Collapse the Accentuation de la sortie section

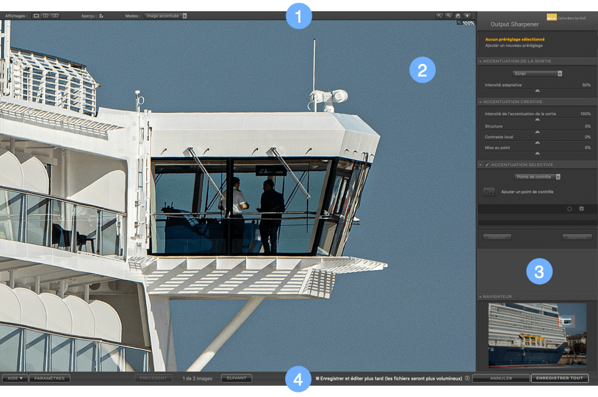480,61
